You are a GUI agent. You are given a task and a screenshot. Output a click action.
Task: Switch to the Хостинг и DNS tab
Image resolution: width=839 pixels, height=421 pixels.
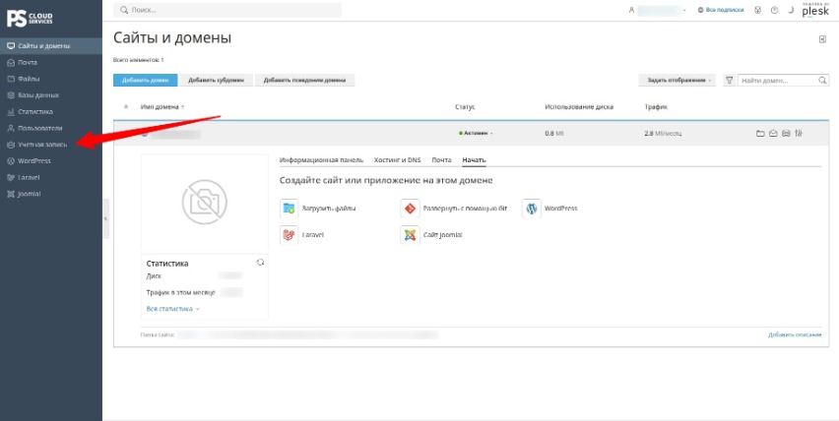pyautogui.click(x=398, y=160)
